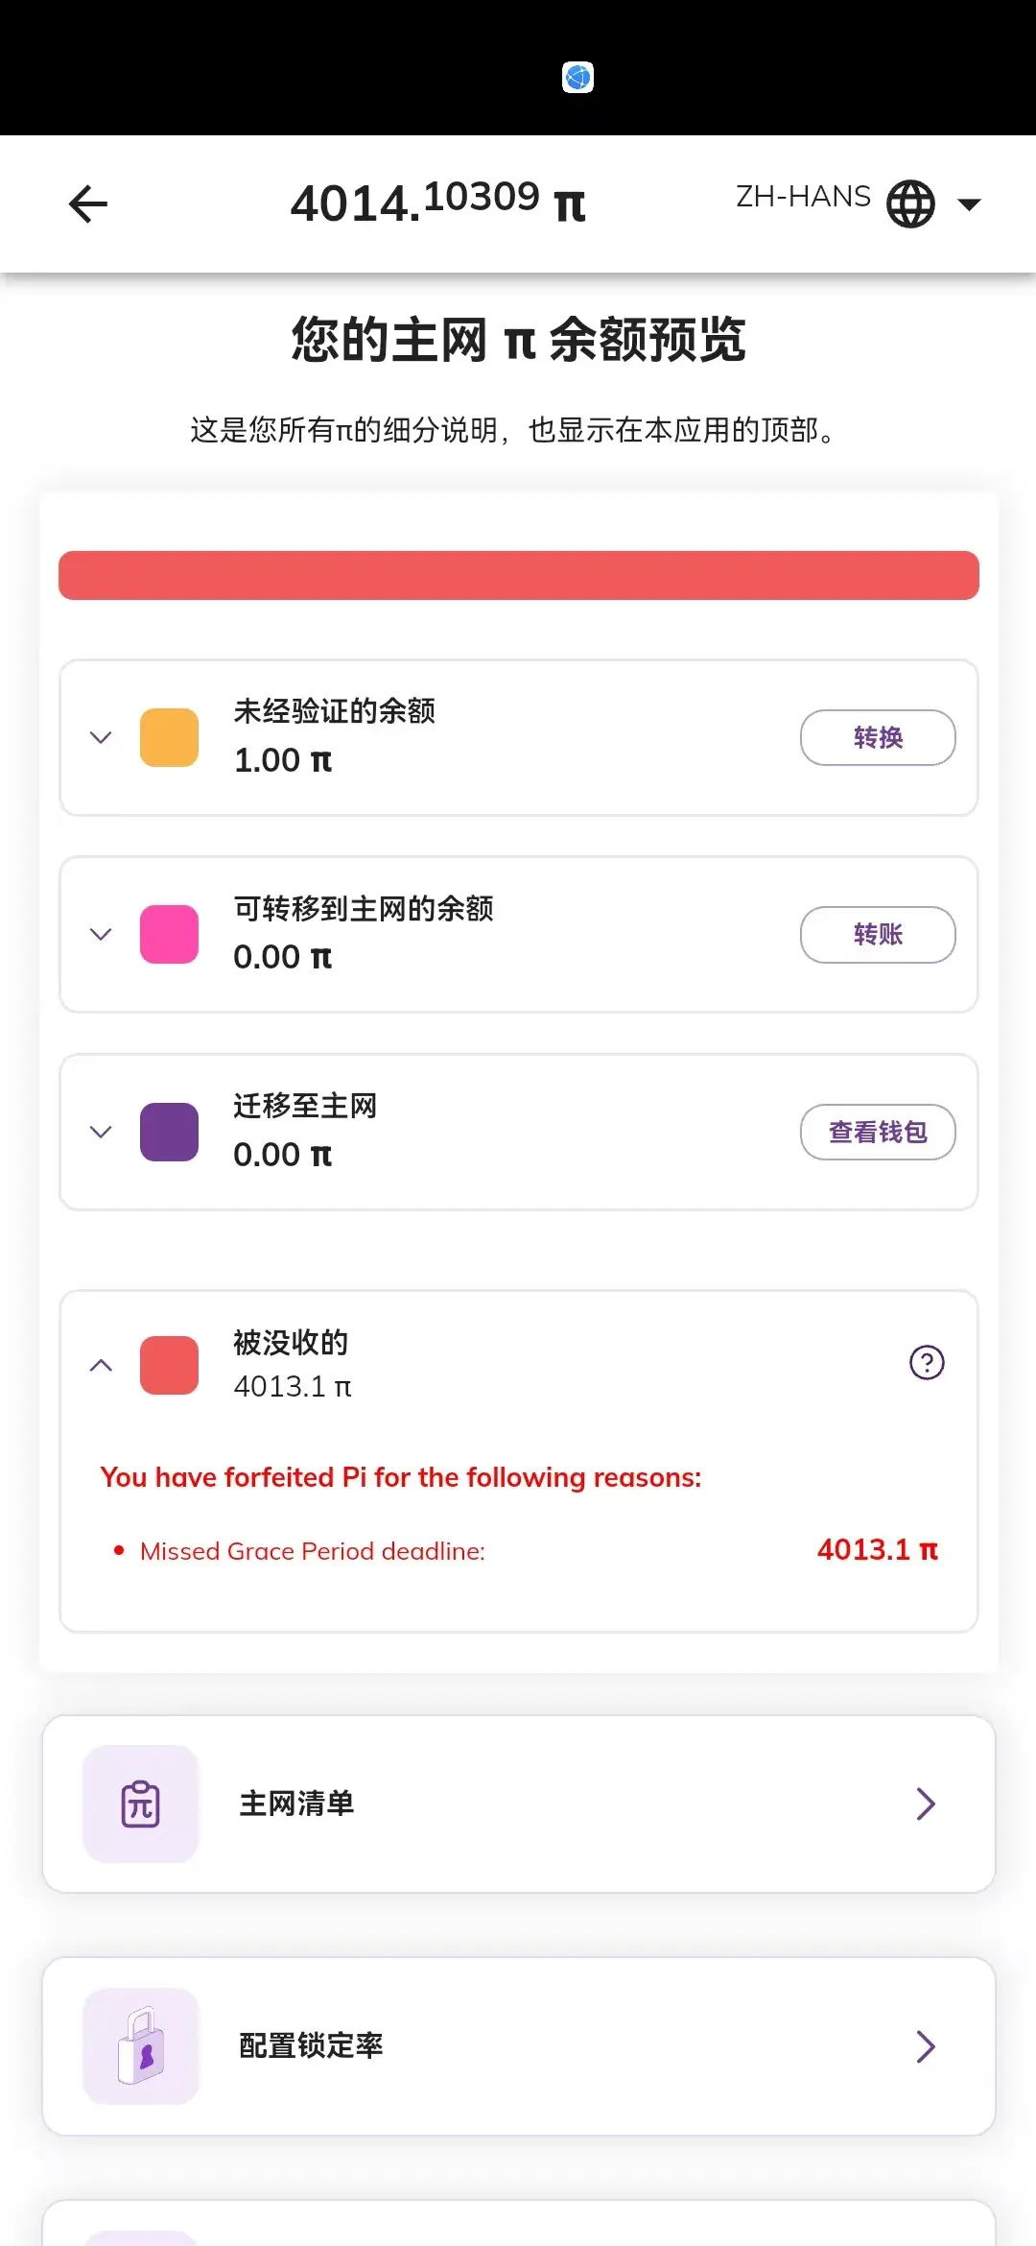Click the globe language icon

tap(910, 203)
